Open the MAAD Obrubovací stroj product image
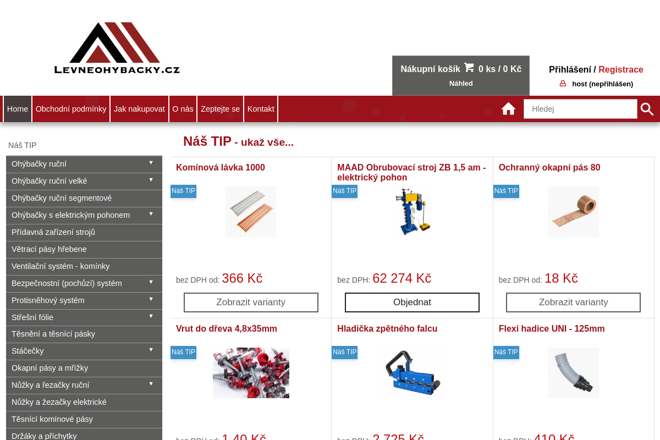660x440 pixels. tap(412, 212)
